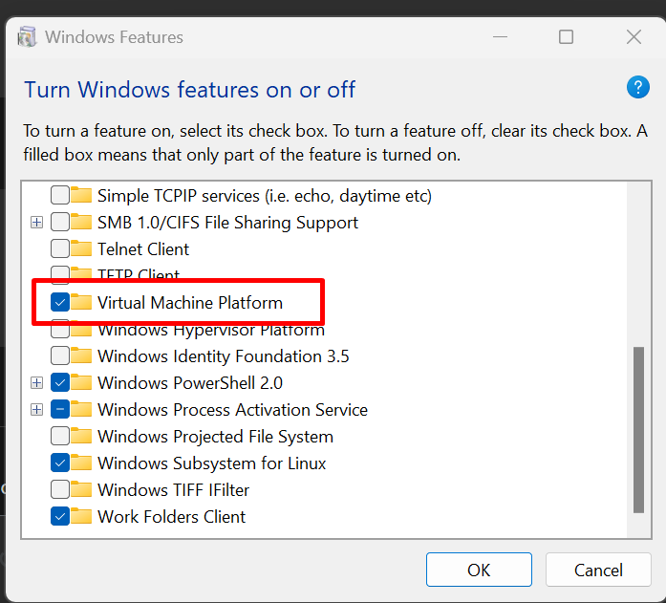The image size is (666, 603).
Task: Click the Windows Subsystem for Linux folder icon
Action: click(81, 463)
